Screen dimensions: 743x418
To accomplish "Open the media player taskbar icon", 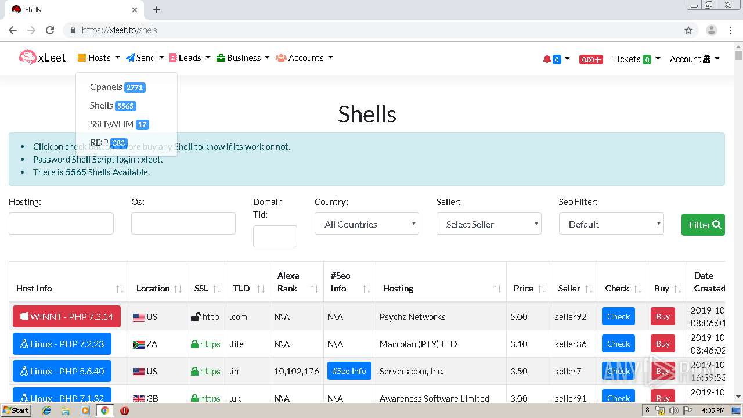I will pos(85,410).
